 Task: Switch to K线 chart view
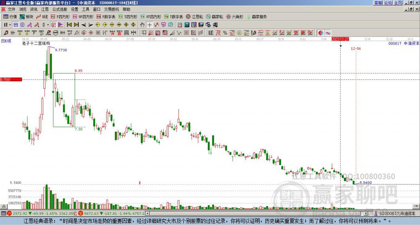coord(41,16)
